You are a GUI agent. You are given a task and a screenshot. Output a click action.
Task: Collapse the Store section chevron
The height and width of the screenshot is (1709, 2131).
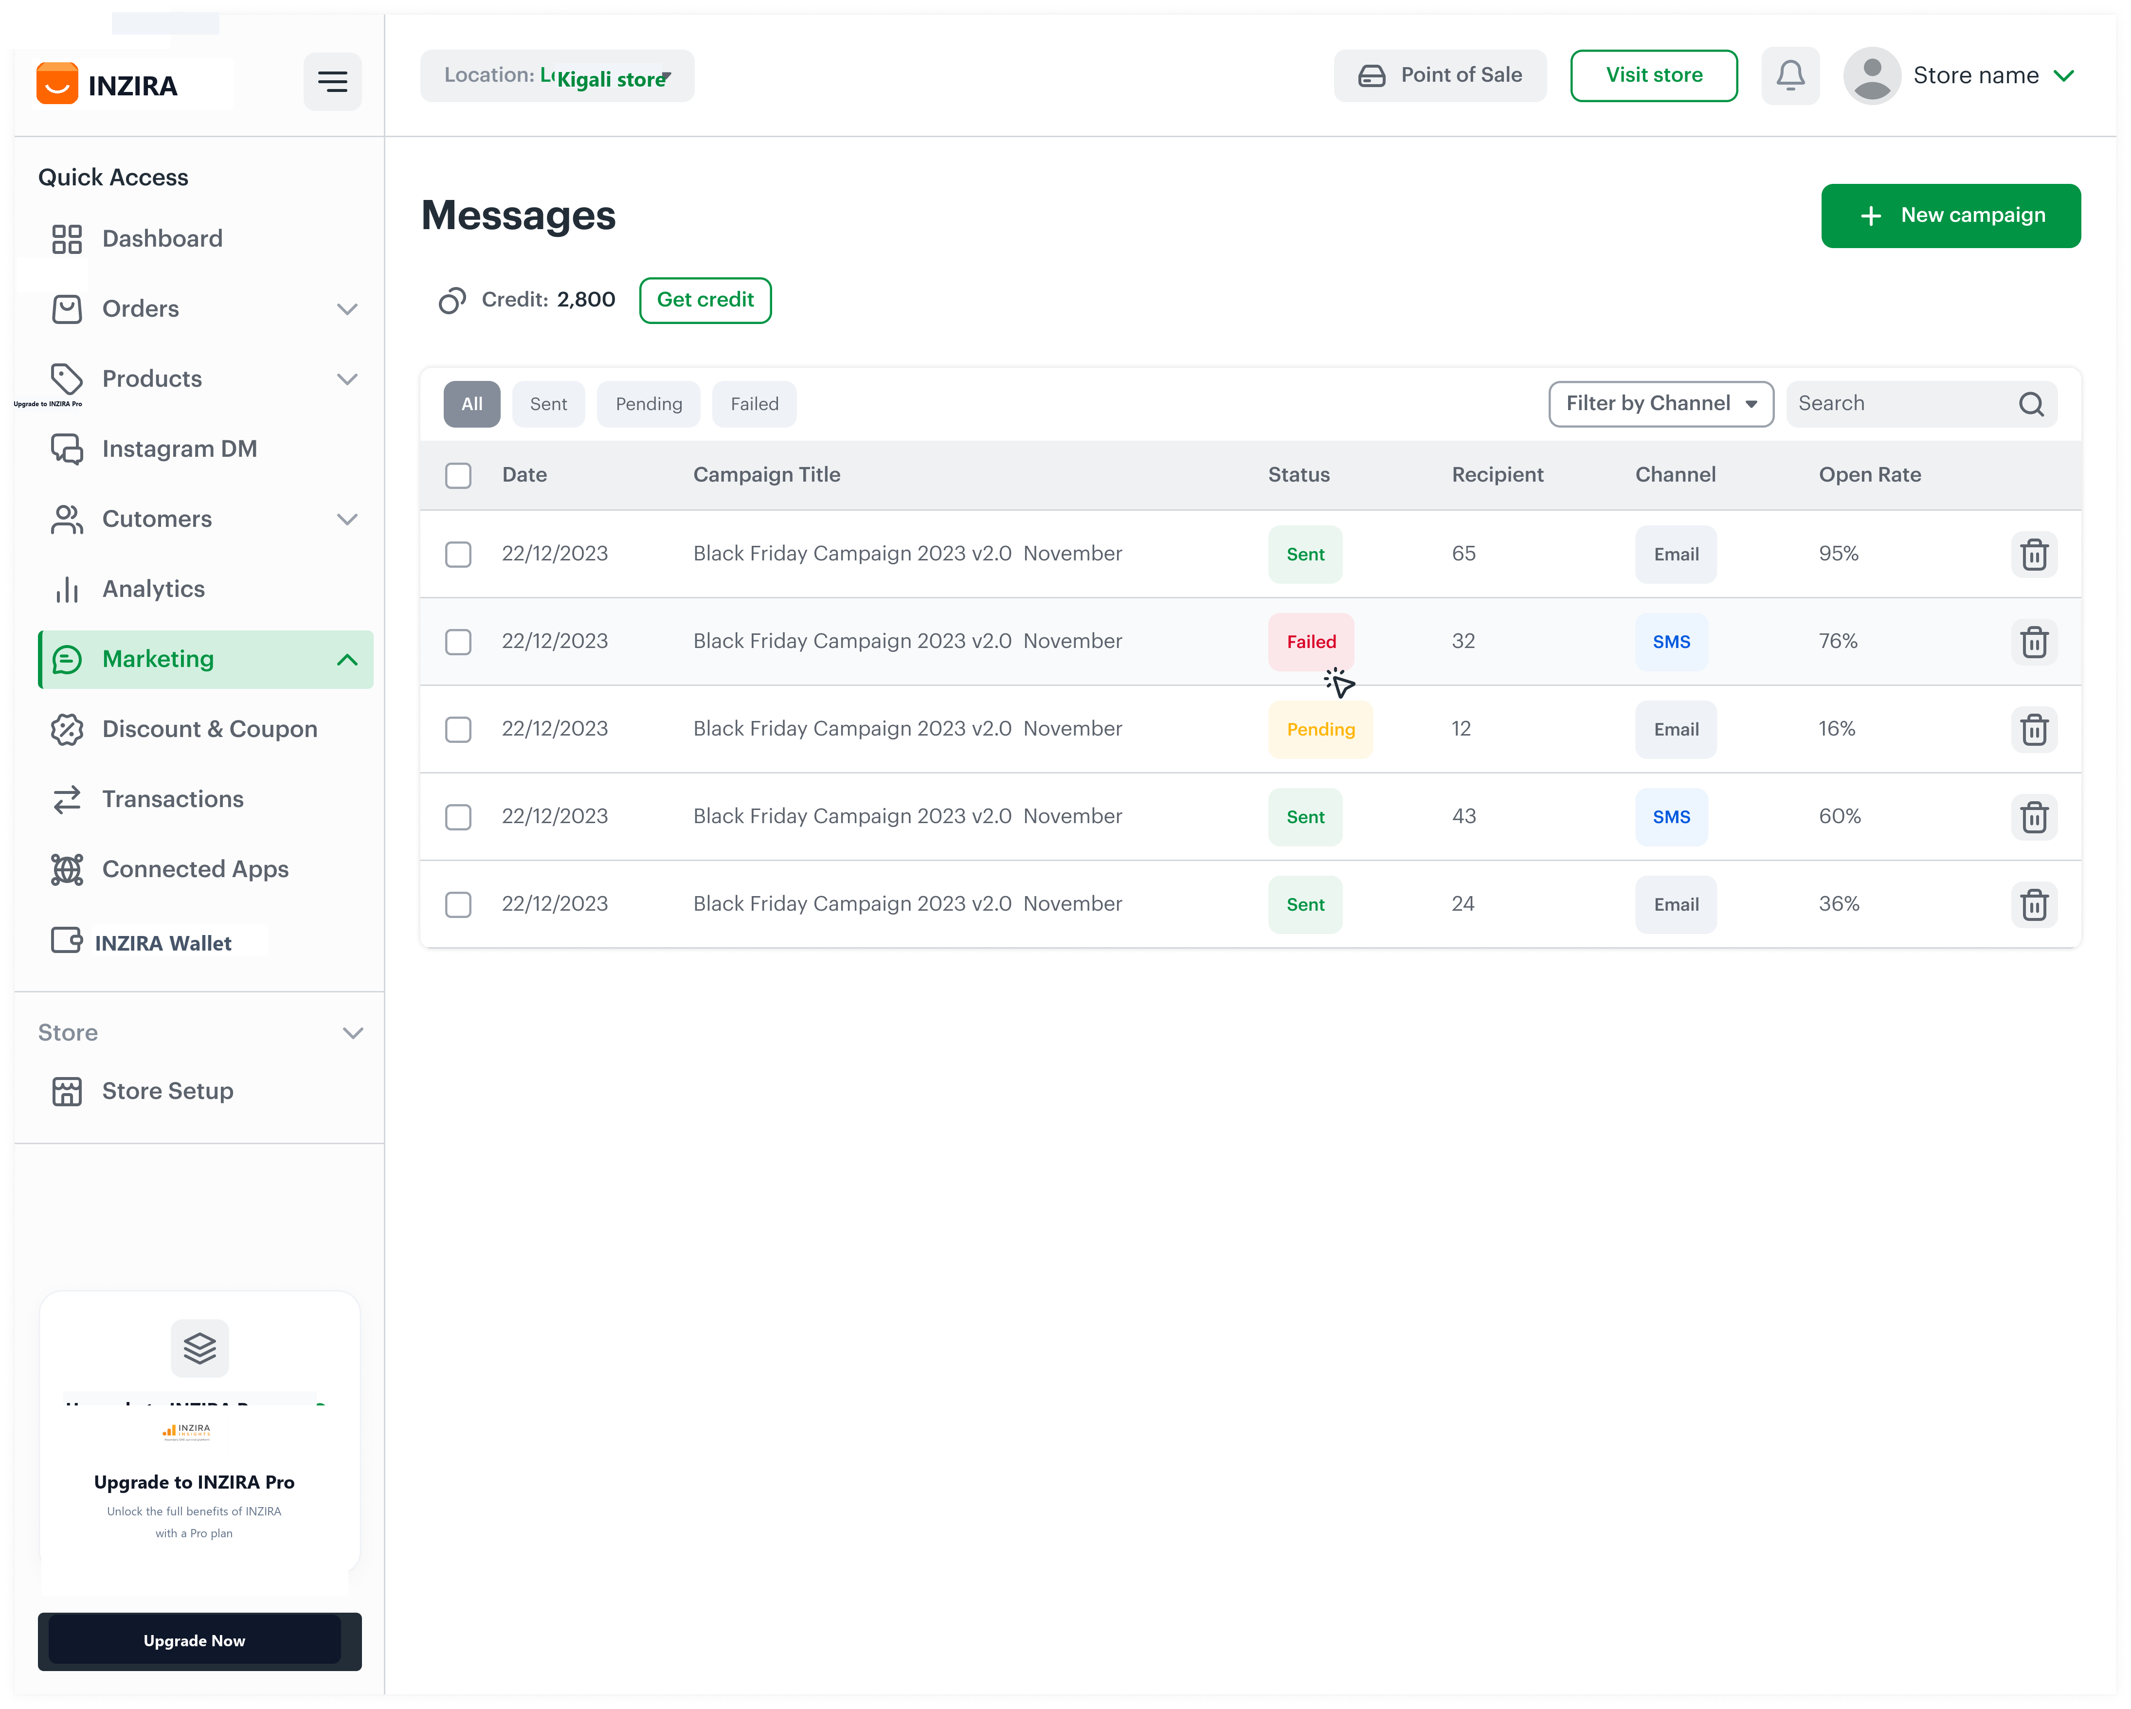coord(353,1033)
